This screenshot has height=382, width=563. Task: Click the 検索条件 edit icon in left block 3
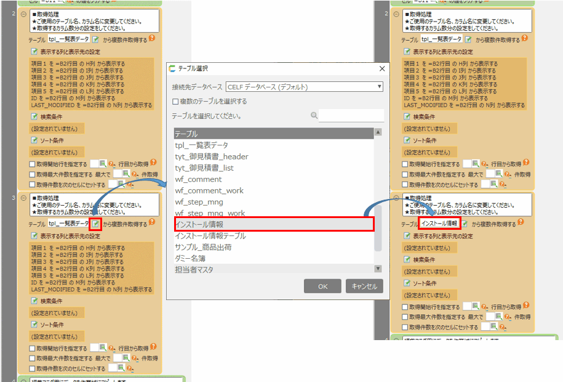[x=36, y=301]
